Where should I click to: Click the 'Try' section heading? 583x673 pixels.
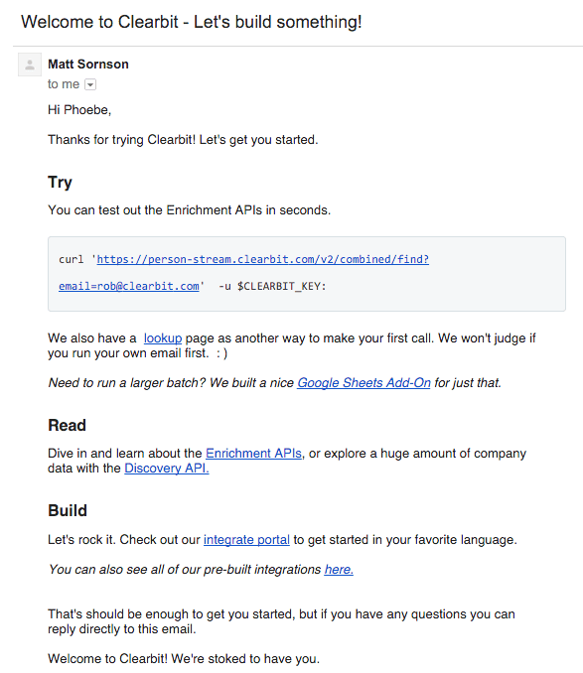click(61, 182)
